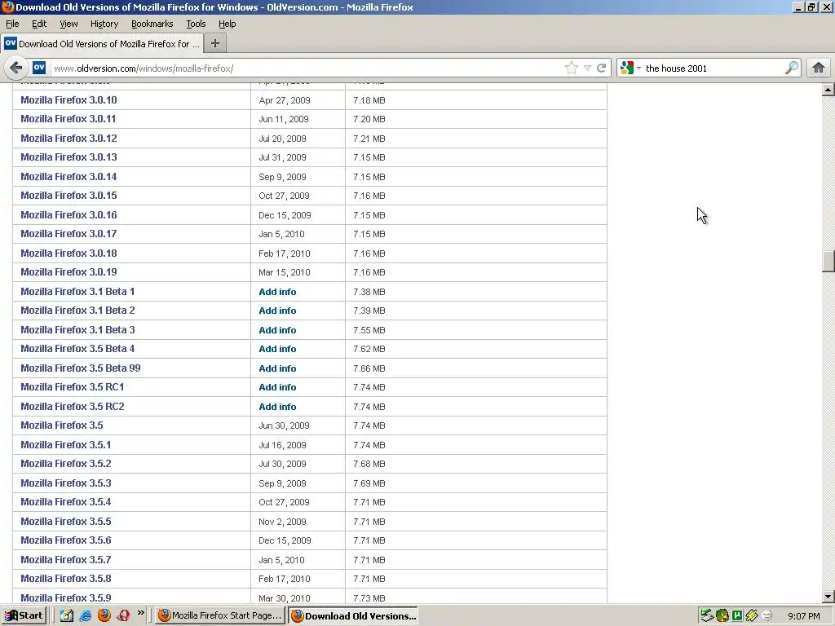
Task: Open the Mozilla Firefox 3.0.19 link
Action: (68, 272)
